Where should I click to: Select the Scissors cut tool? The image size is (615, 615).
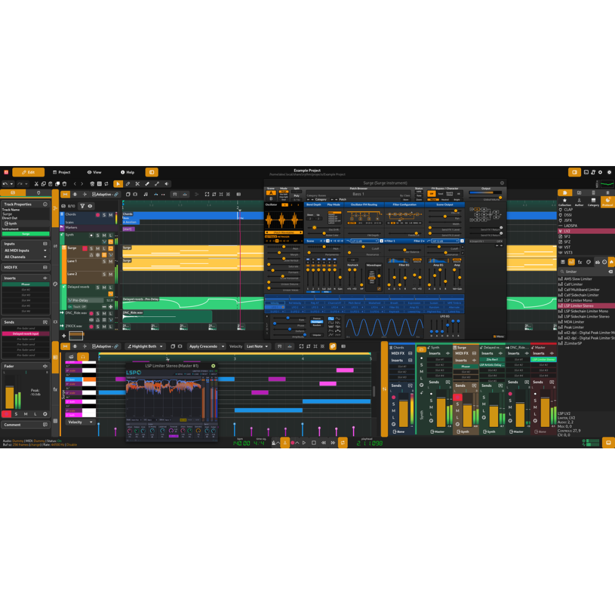point(137,184)
